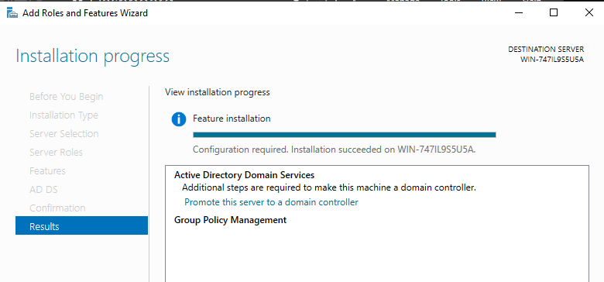Screen dimensions: 604x282
Task: Close the Add Roles and Features Wizard
Action: tap(589, 12)
